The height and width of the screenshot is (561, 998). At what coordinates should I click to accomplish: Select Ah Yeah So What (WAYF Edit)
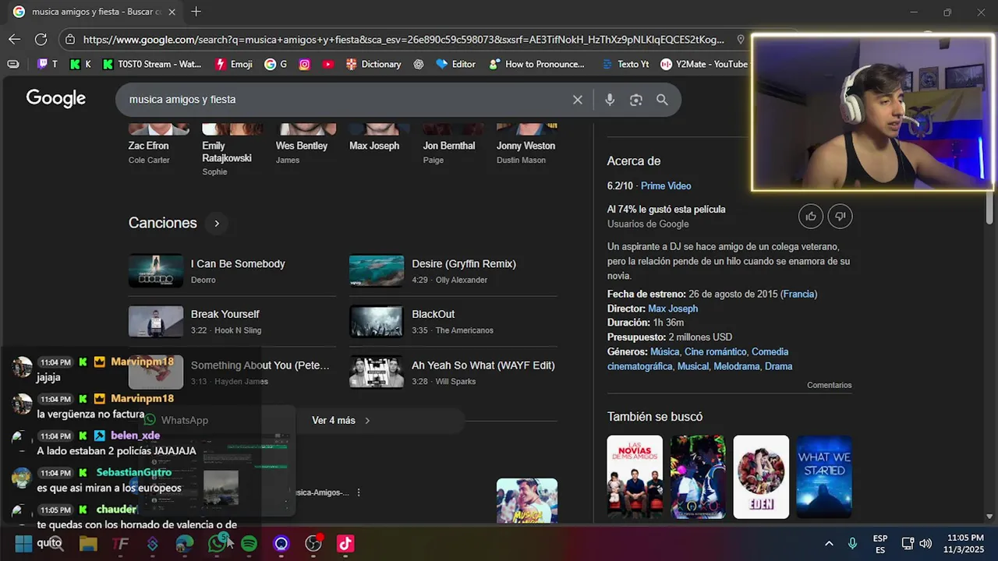tap(453, 372)
